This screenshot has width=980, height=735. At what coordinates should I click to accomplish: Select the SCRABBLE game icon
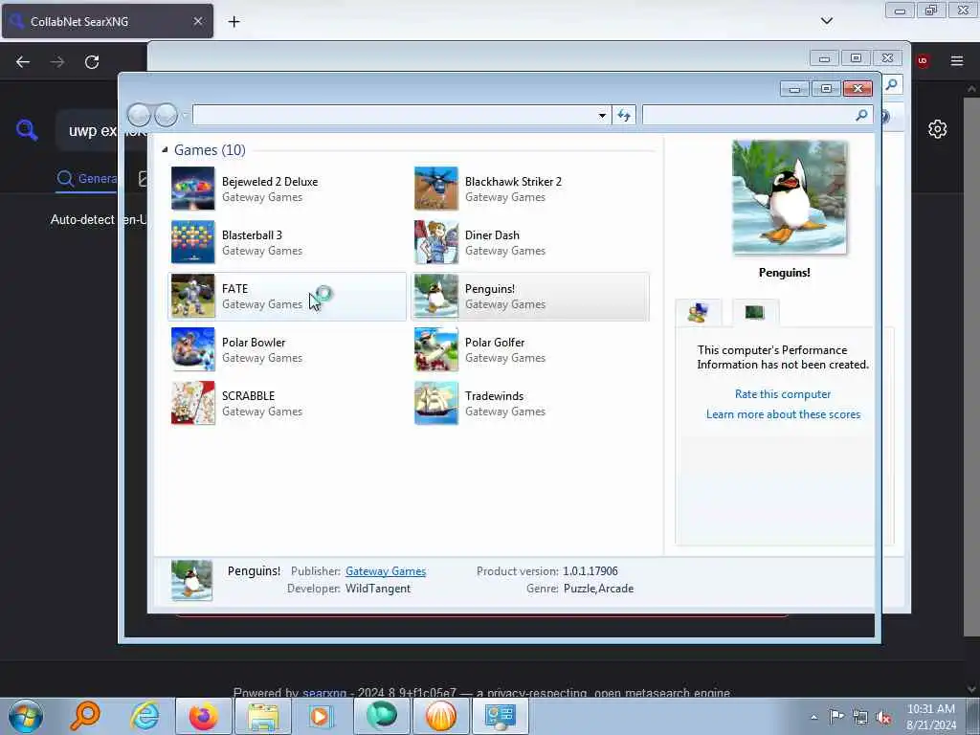[x=192, y=403]
